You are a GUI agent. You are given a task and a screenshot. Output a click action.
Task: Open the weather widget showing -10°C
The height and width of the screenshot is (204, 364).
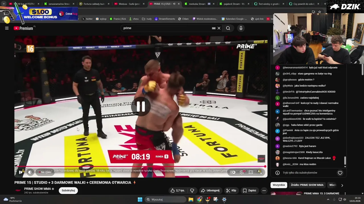point(13,199)
